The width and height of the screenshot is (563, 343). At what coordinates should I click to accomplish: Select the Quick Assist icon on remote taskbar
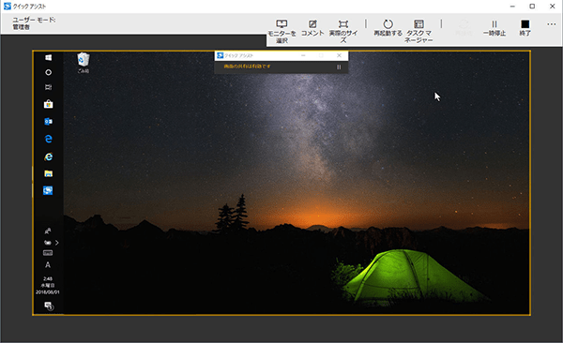pos(48,190)
